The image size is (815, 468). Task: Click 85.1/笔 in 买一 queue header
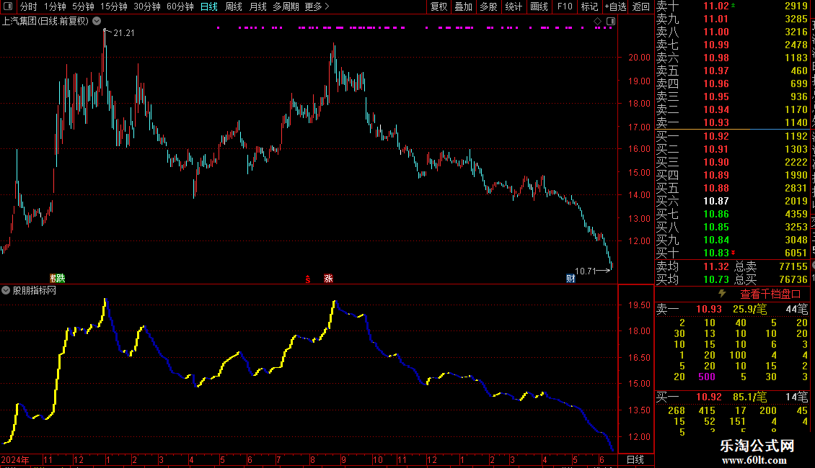(x=749, y=397)
